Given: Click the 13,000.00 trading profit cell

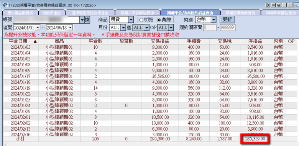Looking at the screenshot, I should (x=160, y=123).
